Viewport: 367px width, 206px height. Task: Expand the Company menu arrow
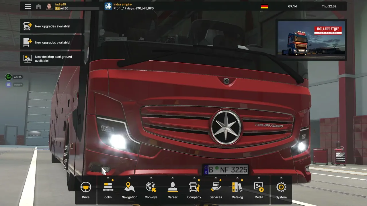pyautogui.click(x=194, y=178)
